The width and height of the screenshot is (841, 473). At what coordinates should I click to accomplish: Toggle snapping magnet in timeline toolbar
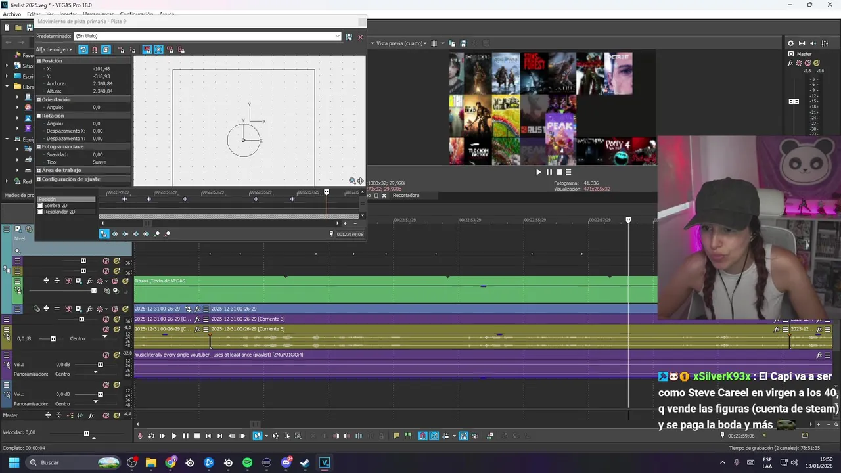[422, 436]
